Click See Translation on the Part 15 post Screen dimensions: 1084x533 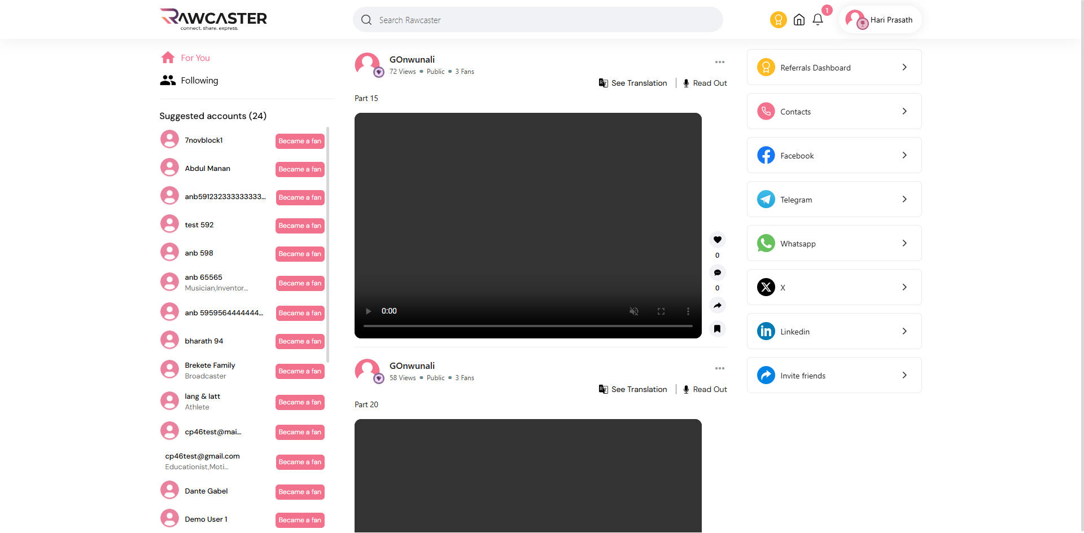click(x=633, y=83)
